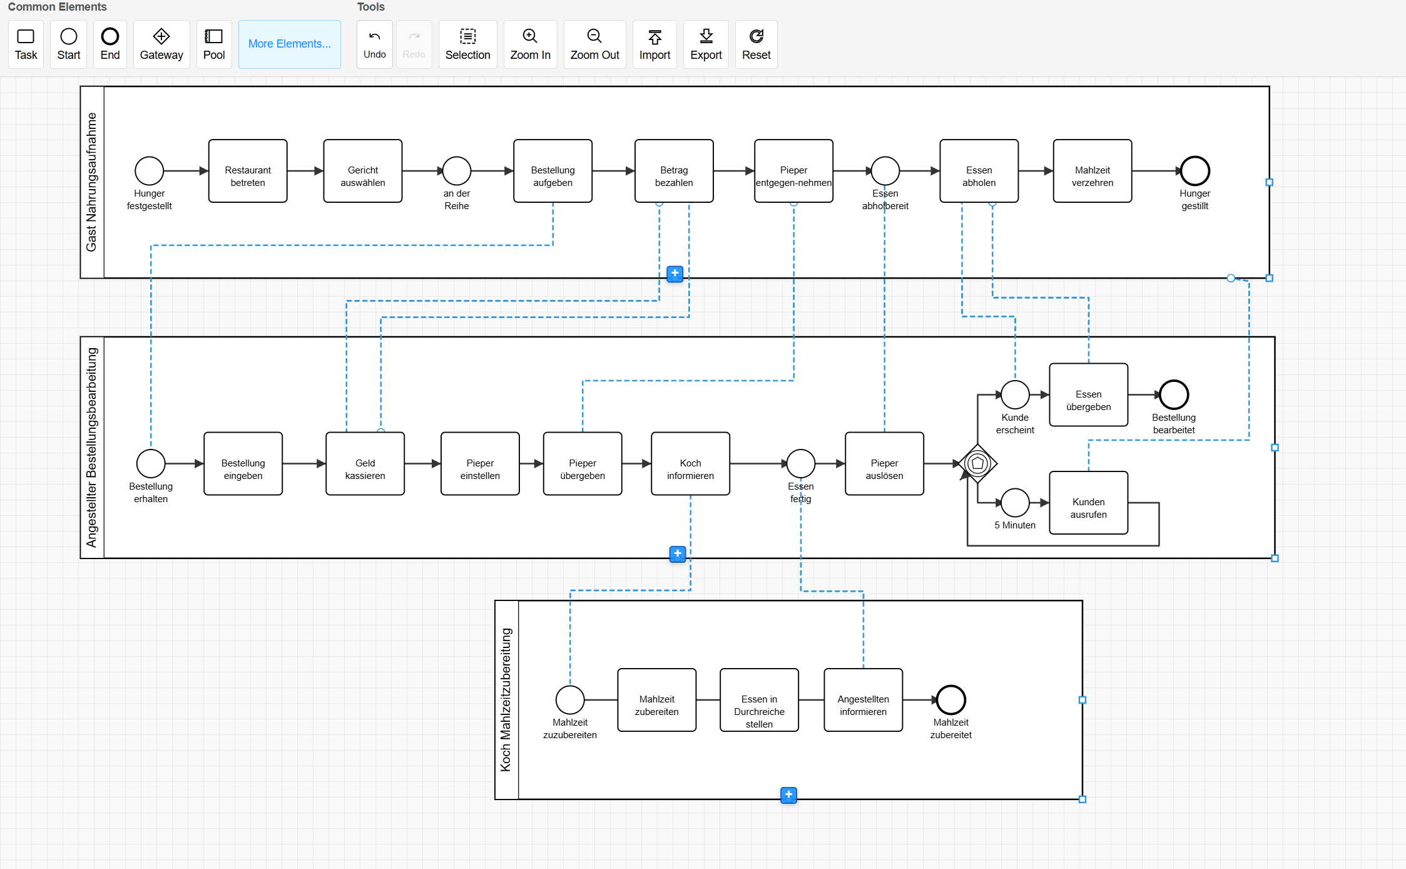Undo the last action
Image resolution: width=1406 pixels, height=869 pixels.
(x=375, y=44)
